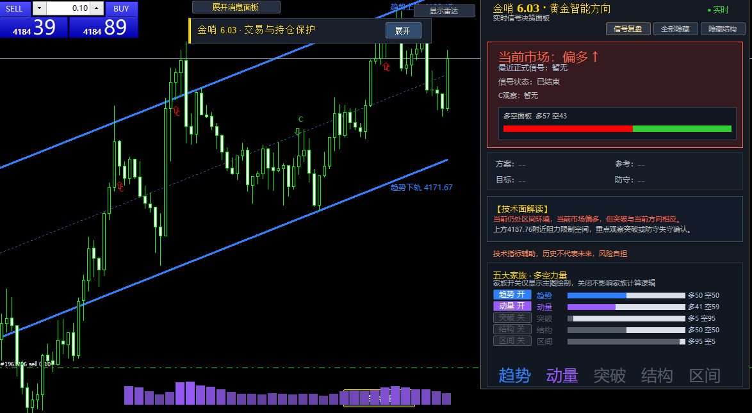Enable the 结构 关 family switch
The width and height of the screenshot is (752, 413).
pos(512,329)
